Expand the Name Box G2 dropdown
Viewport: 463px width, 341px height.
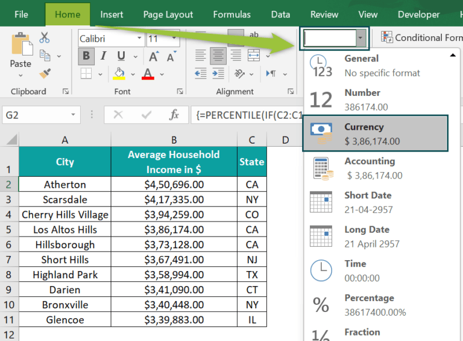click(73, 115)
